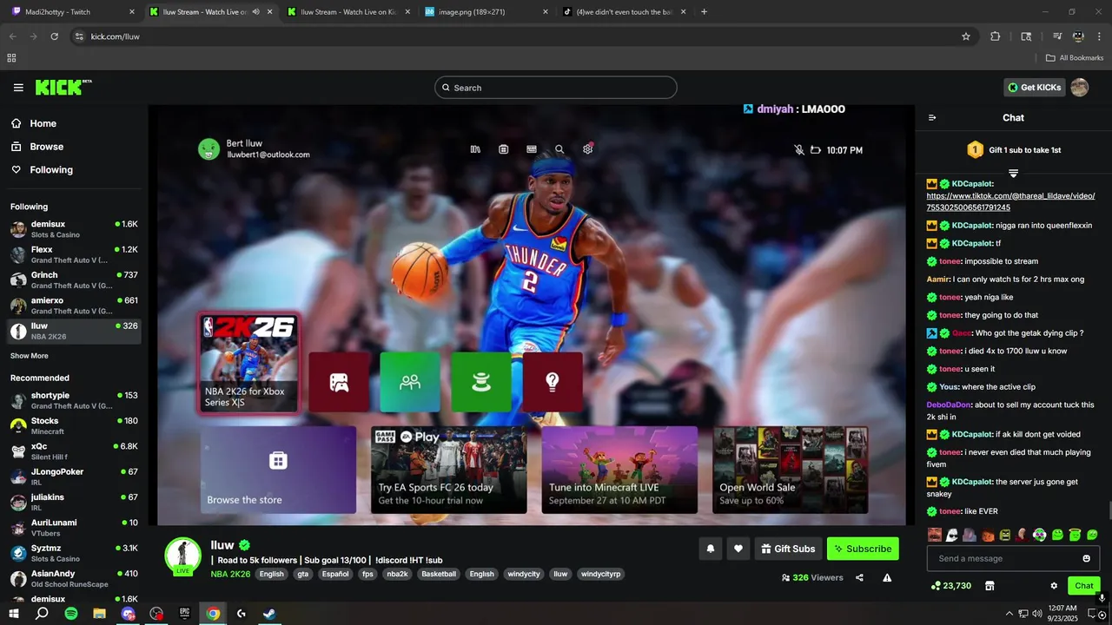The height and width of the screenshot is (625, 1112).
Task: Click the windycityrp tag
Action: coord(599,574)
